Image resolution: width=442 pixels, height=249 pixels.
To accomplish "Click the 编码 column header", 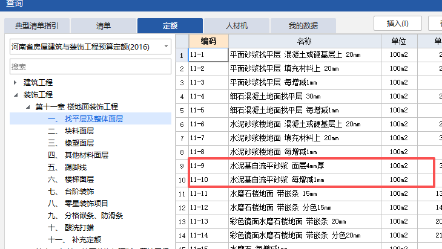I will (x=208, y=41).
